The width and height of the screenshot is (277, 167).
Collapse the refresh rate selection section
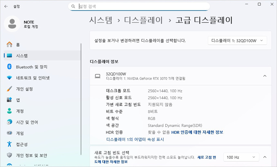[x=265, y=157]
